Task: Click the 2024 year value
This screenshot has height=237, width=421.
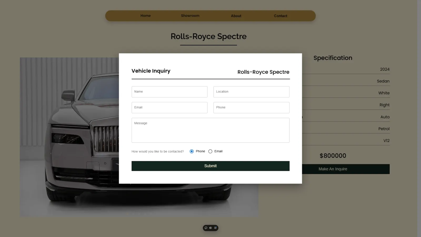Action: pyautogui.click(x=385, y=69)
